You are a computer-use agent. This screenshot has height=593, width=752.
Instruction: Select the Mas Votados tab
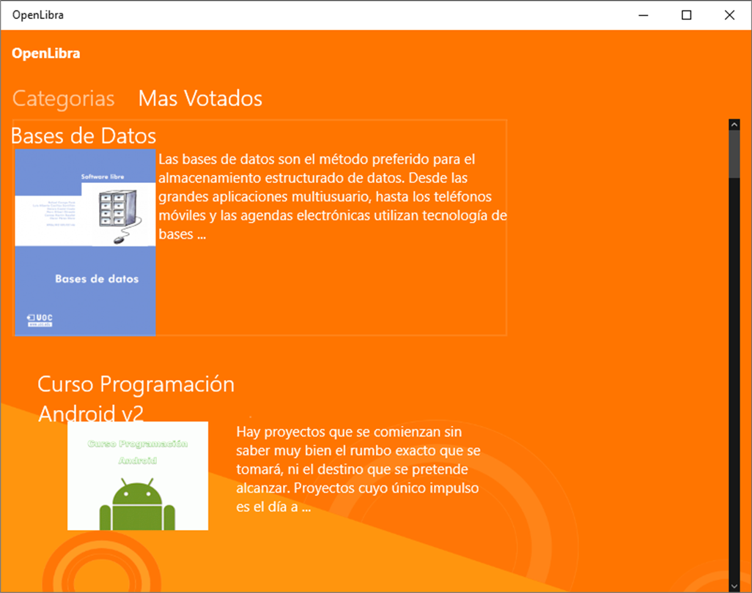200,99
